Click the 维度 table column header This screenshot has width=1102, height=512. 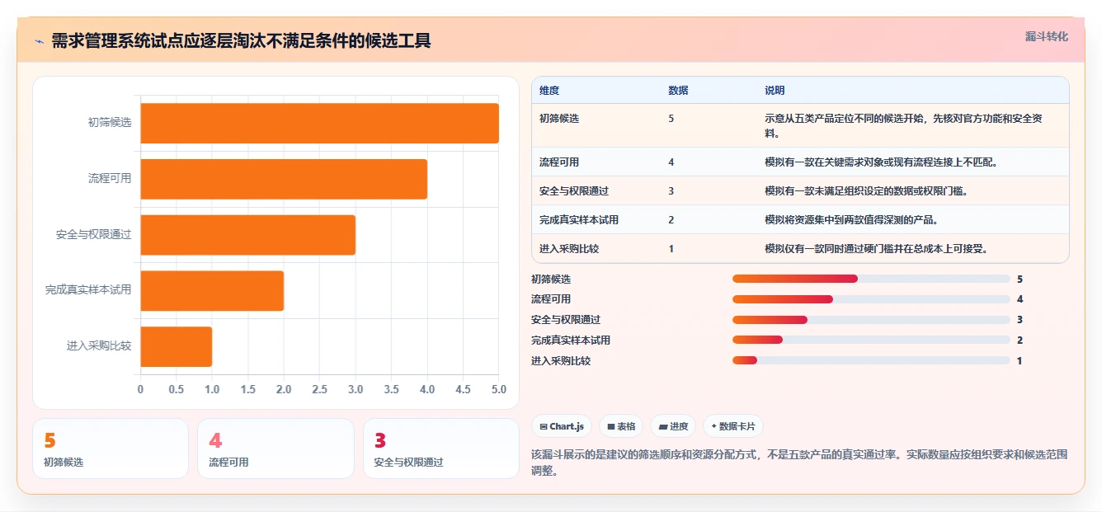tap(549, 91)
